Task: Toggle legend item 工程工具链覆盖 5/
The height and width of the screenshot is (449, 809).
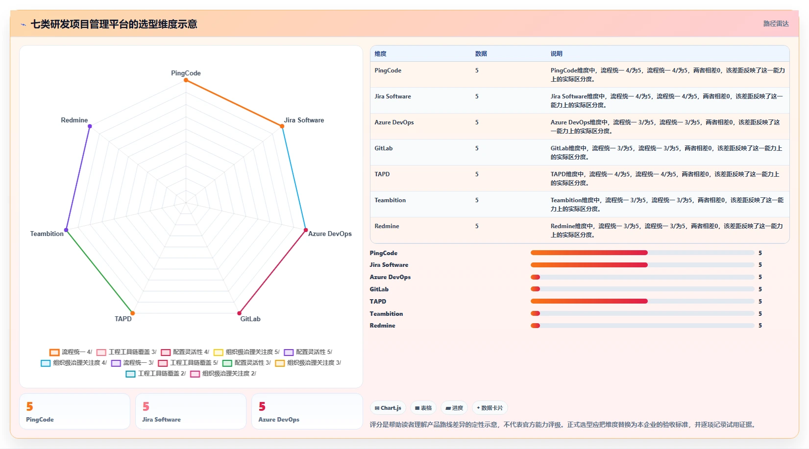Action: [x=188, y=363]
